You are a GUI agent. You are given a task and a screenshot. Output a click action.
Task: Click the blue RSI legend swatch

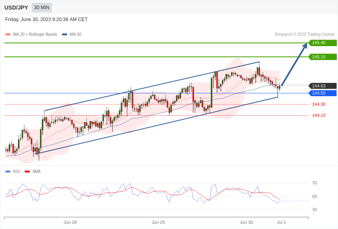[8, 171]
